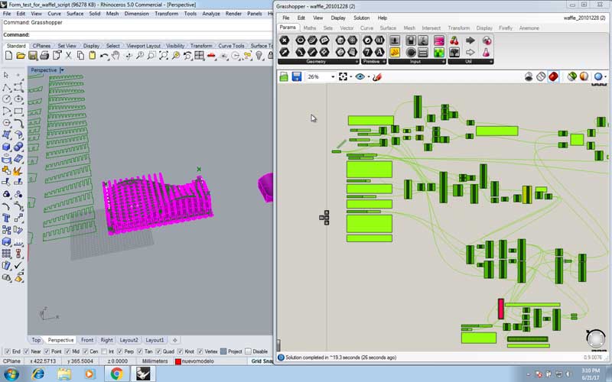Open dropdown next to blue sphere icon
The width and height of the screenshot is (612, 382).
point(605,77)
